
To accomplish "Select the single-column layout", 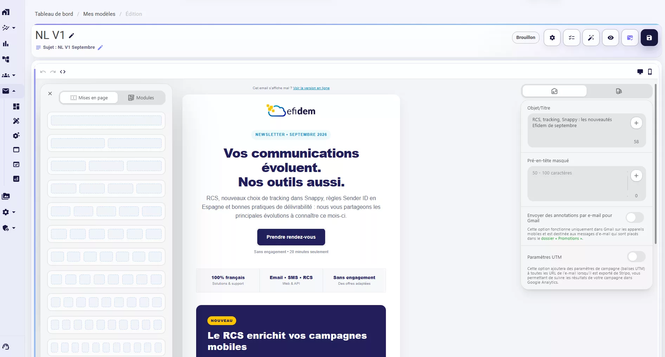I will [106, 120].
